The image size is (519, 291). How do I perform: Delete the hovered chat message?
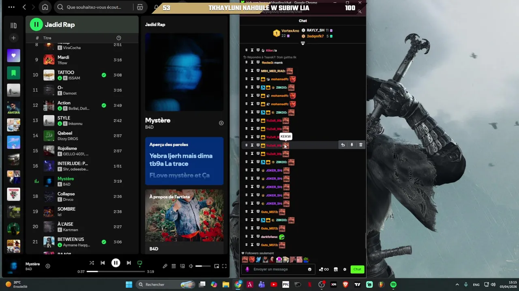click(x=360, y=145)
